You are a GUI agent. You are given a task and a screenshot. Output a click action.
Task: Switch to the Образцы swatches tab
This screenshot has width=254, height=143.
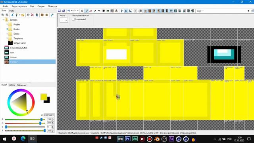(21, 85)
